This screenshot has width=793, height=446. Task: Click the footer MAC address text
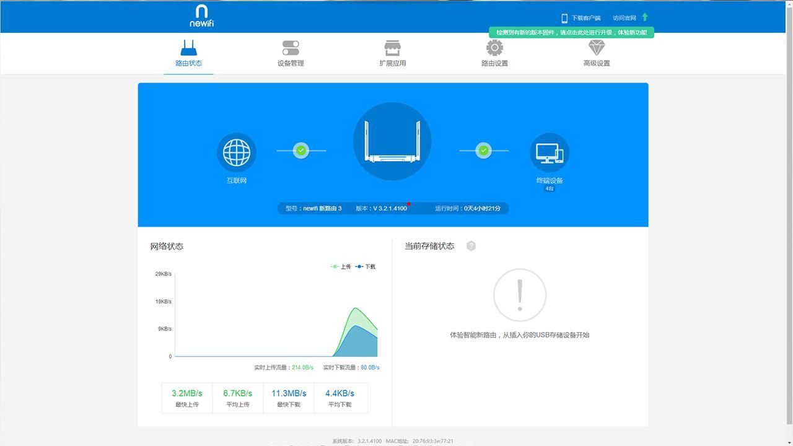[419, 441]
